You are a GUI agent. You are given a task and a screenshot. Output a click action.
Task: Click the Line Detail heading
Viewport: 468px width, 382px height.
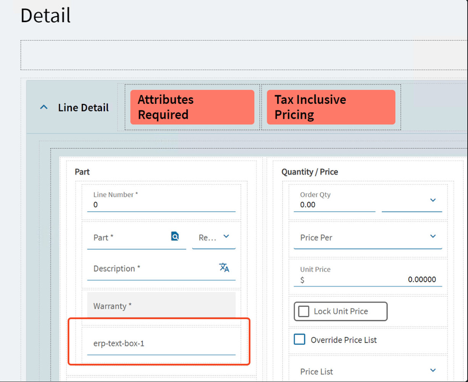(83, 107)
